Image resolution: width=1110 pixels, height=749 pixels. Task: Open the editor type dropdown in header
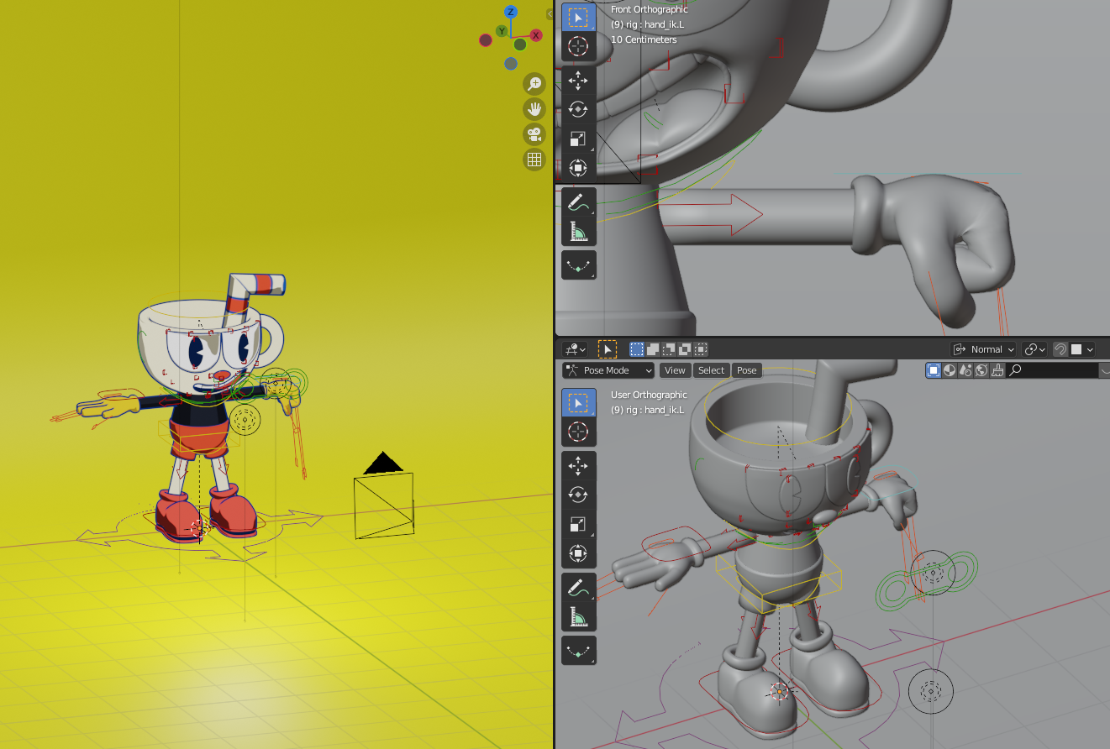click(576, 349)
